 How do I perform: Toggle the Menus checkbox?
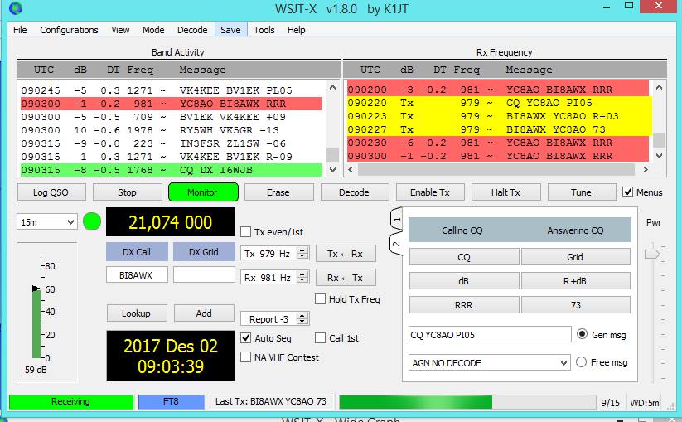627,192
